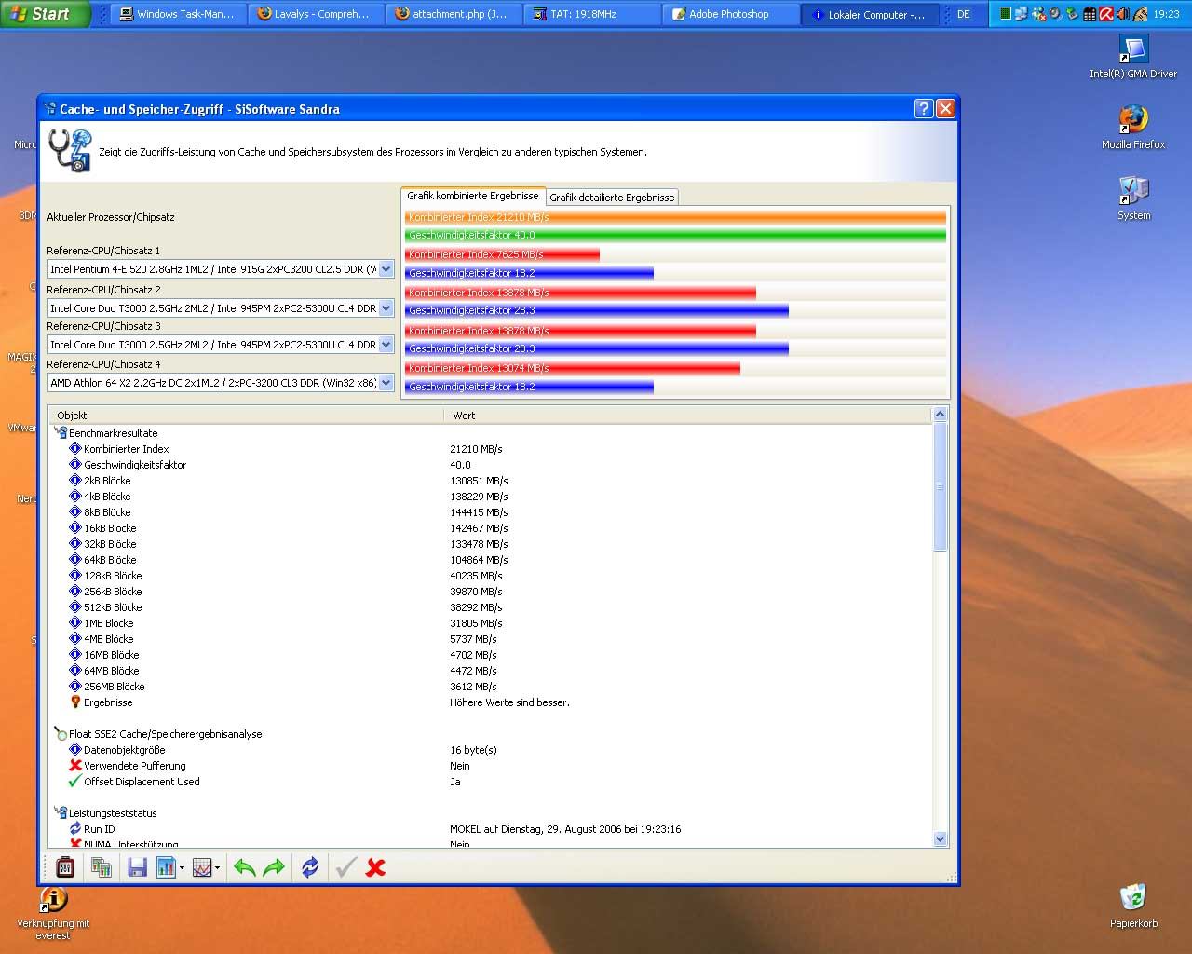Open Referenz-CPU/Chipsatz 4 dropdown

tap(386, 383)
